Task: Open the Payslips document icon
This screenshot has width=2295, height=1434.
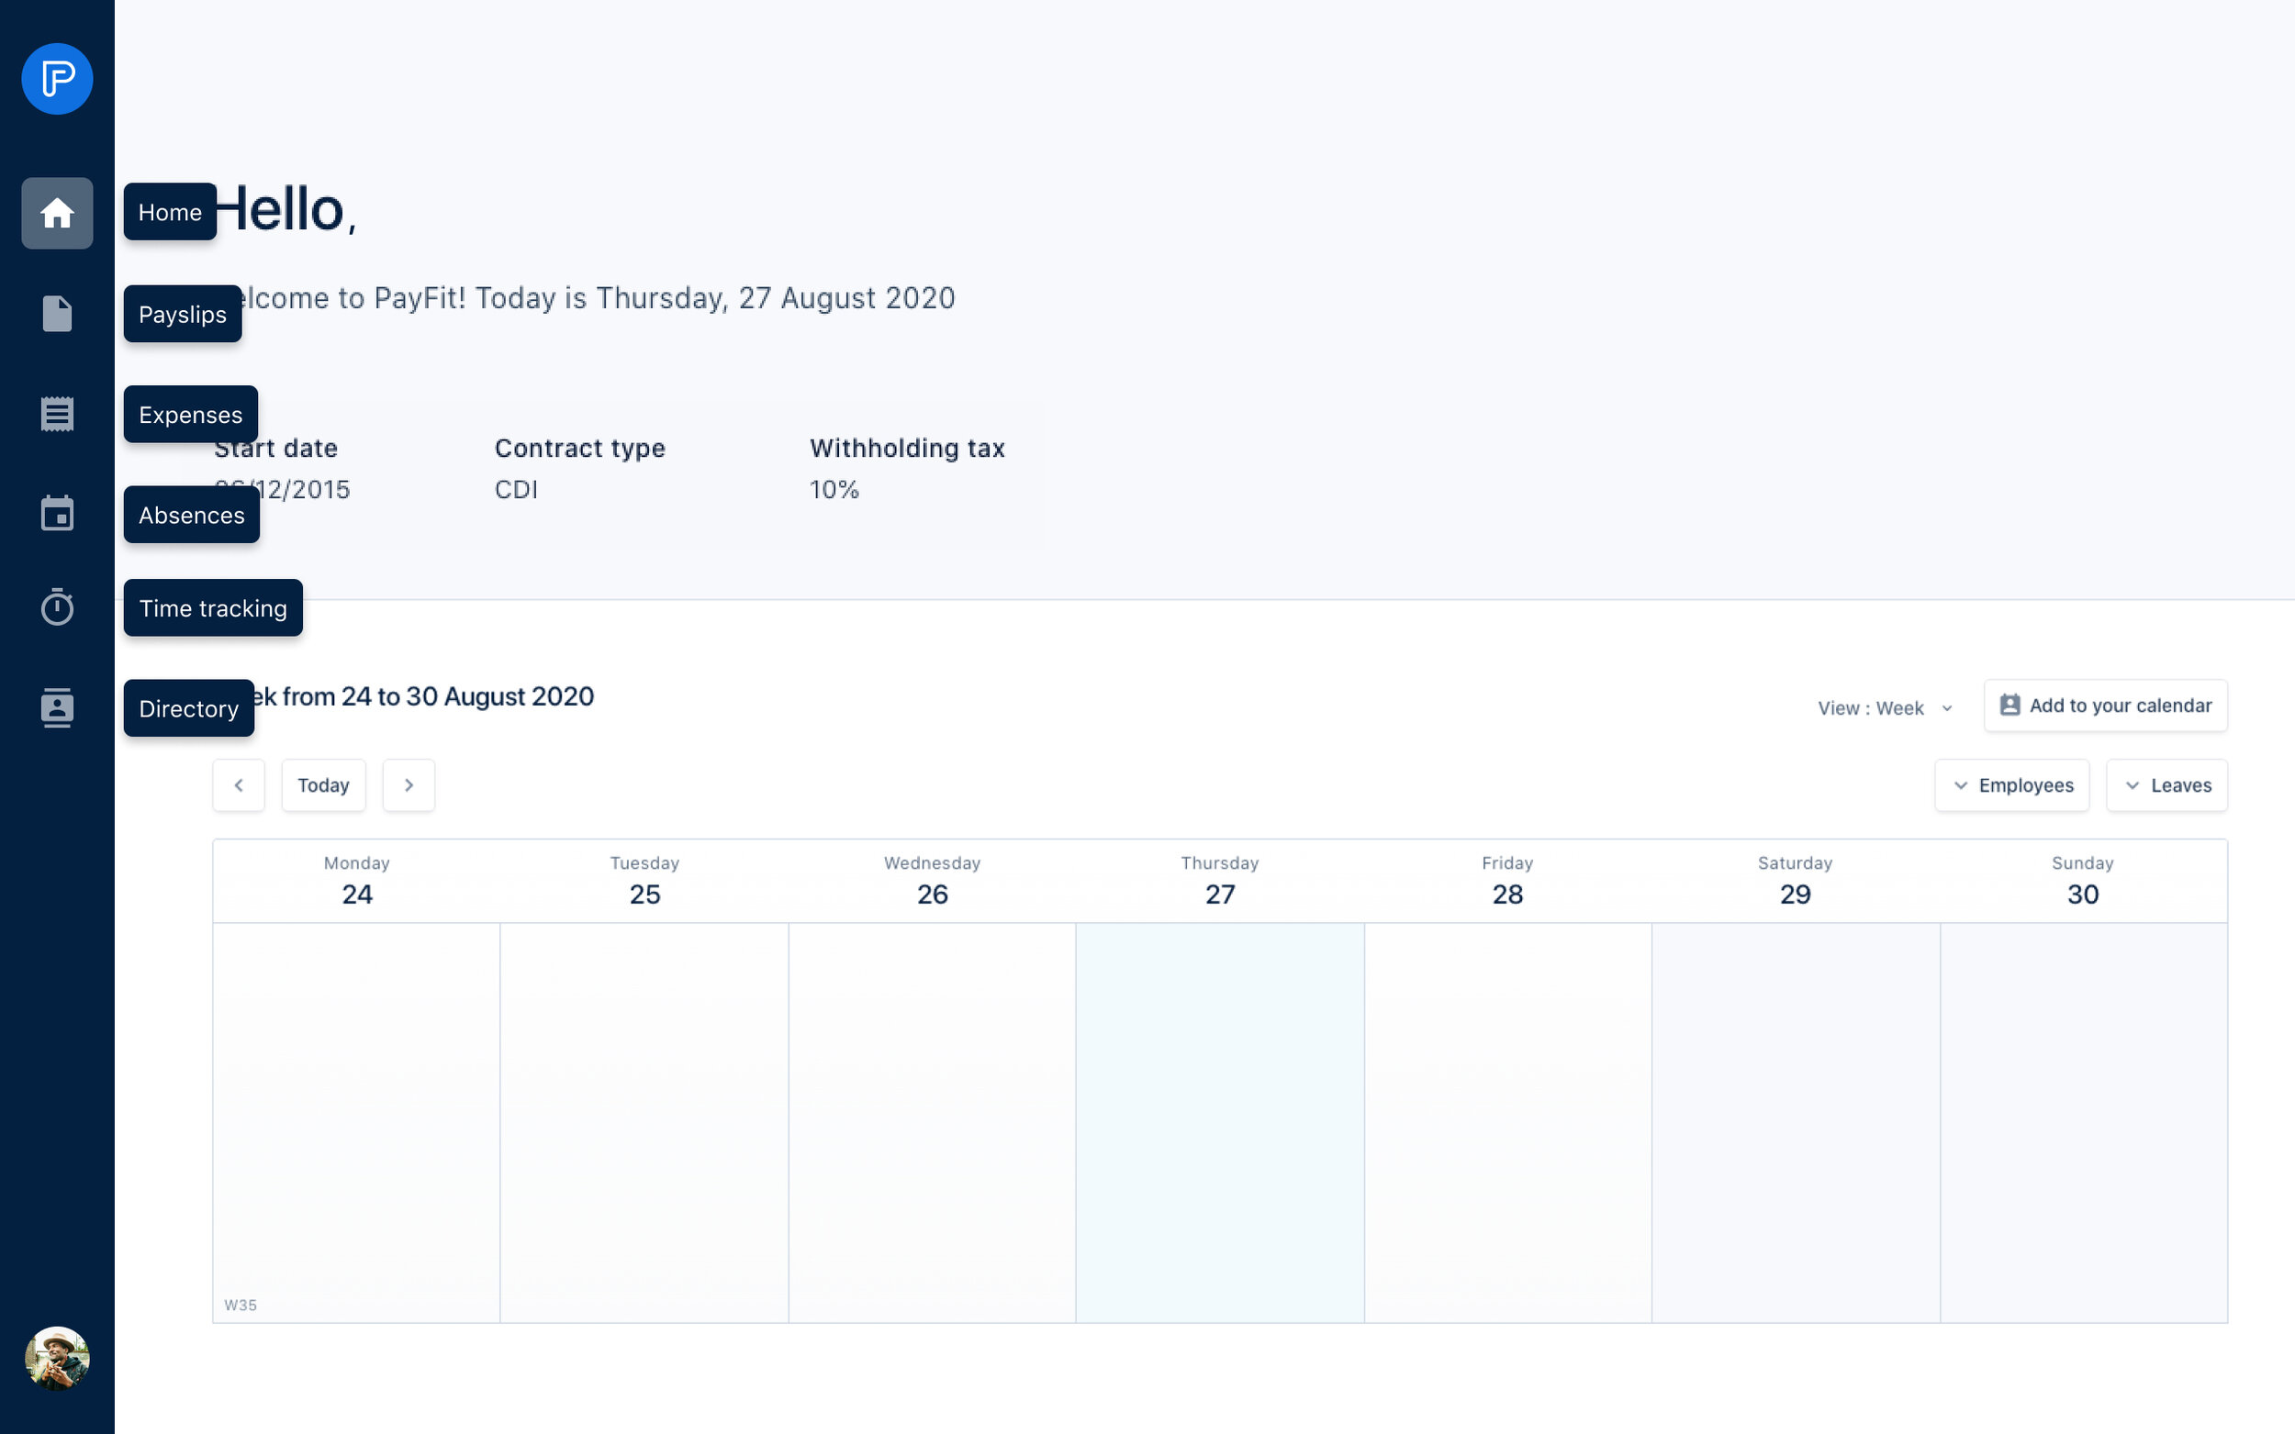Action: [x=57, y=314]
